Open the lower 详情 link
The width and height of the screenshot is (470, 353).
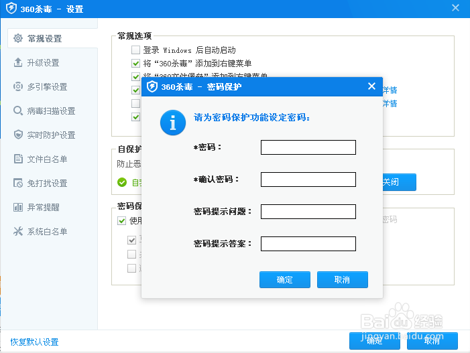(390, 103)
